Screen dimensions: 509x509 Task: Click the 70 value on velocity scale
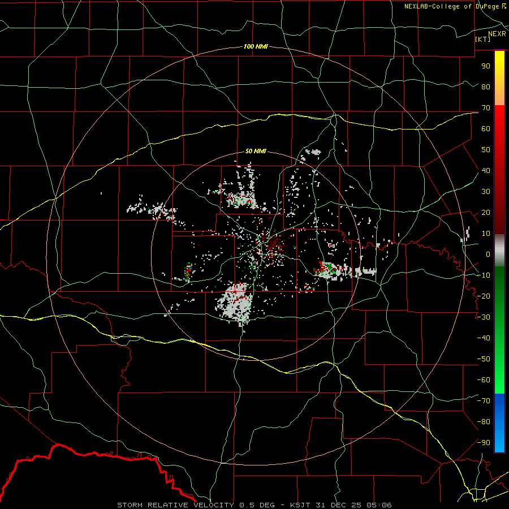tap(486, 108)
